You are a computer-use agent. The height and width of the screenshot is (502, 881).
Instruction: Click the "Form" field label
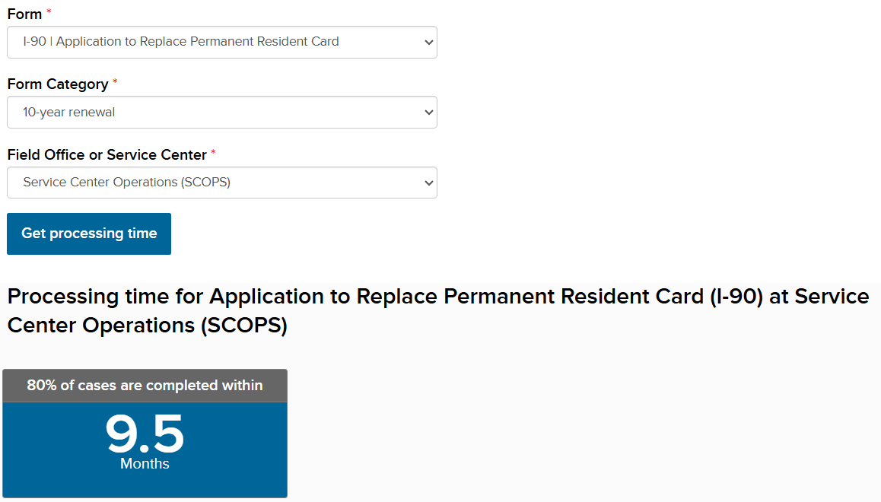tap(24, 14)
